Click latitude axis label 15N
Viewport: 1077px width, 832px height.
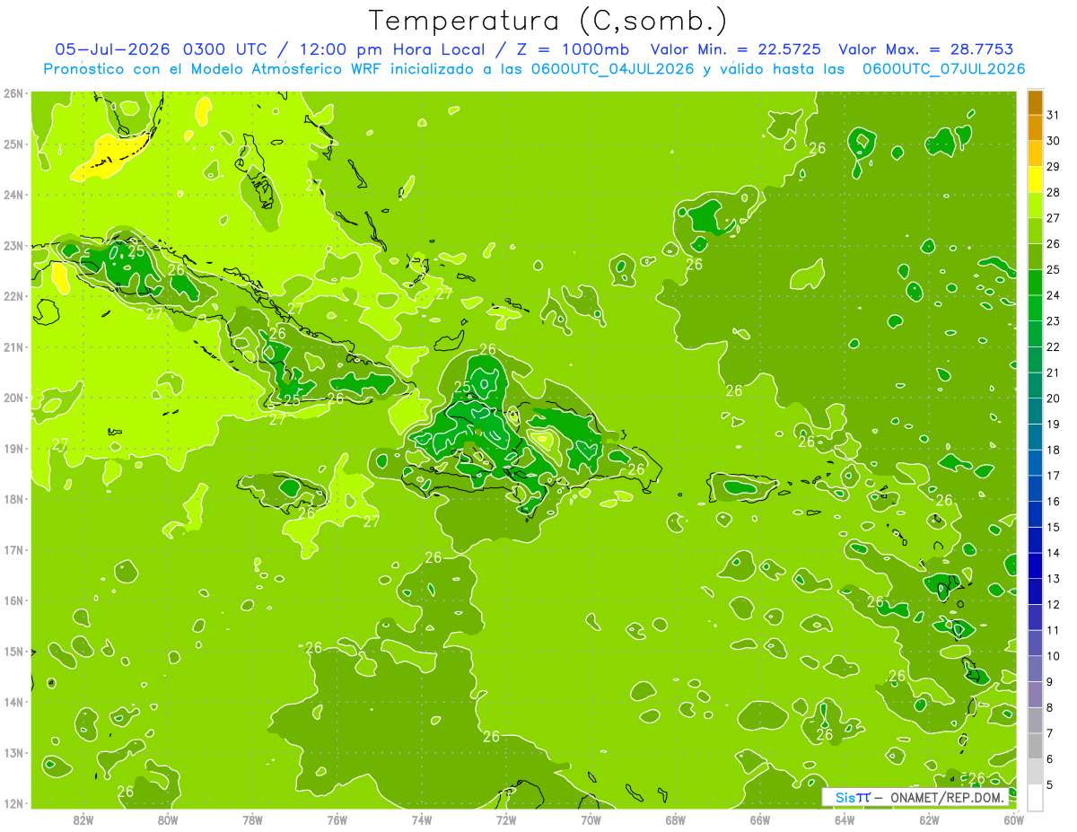[x=13, y=651]
